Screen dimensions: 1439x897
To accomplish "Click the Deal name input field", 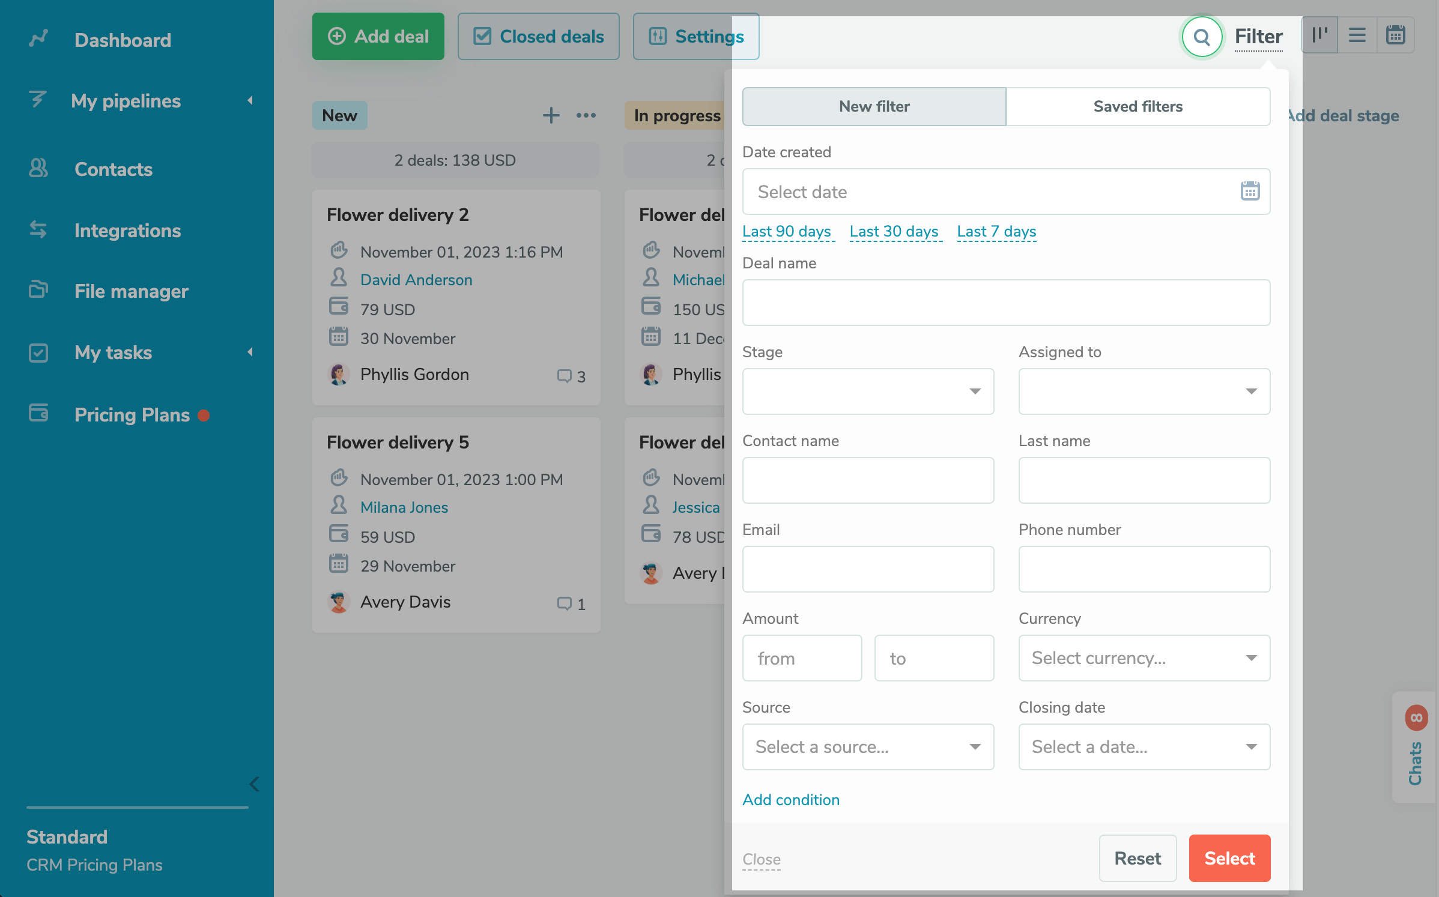I will tap(1006, 303).
